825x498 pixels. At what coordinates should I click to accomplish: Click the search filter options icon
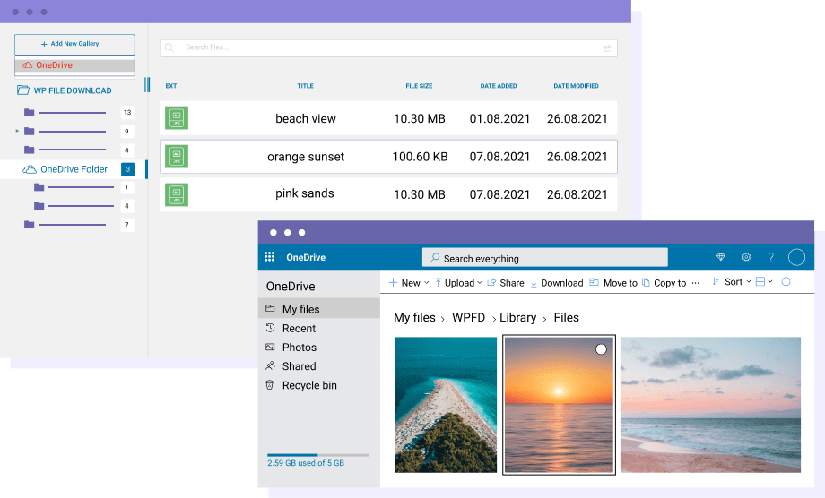tap(607, 48)
